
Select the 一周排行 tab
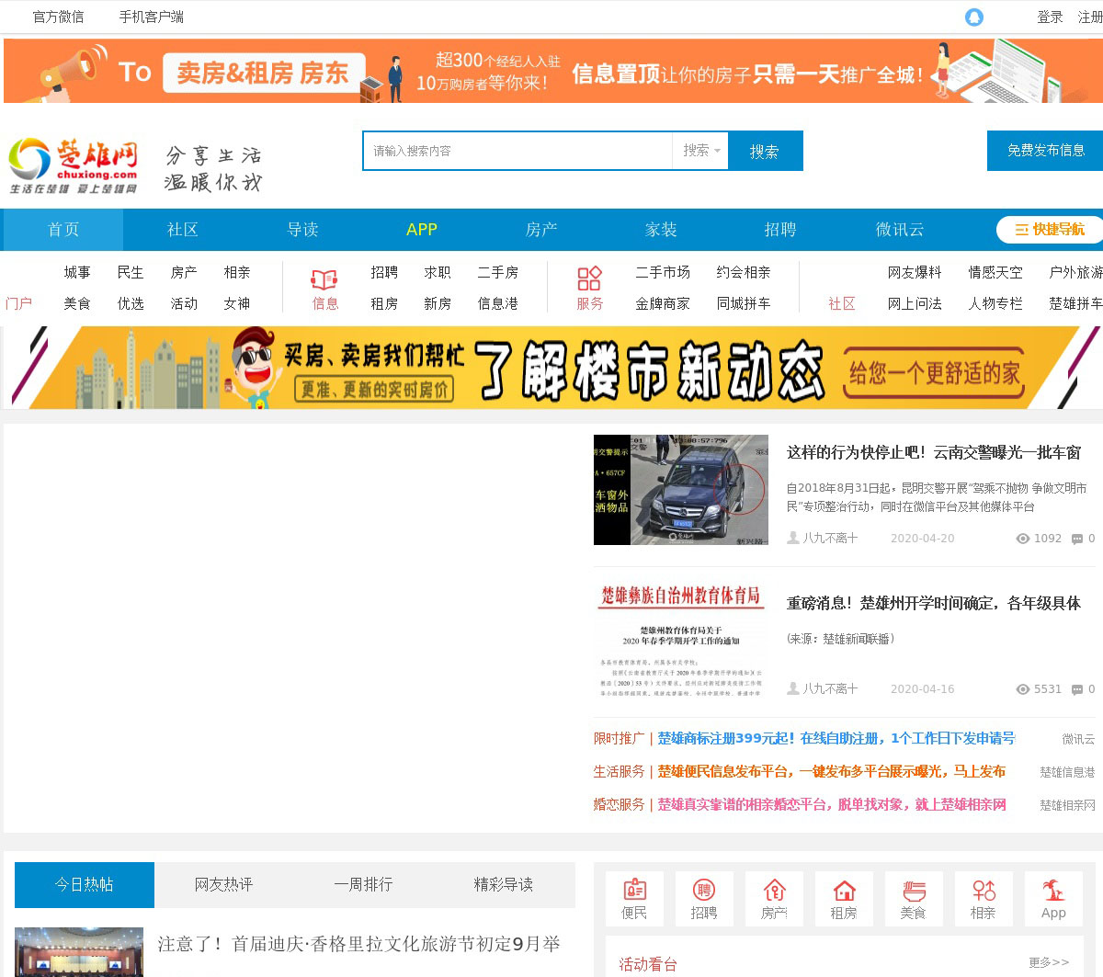pyautogui.click(x=363, y=885)
